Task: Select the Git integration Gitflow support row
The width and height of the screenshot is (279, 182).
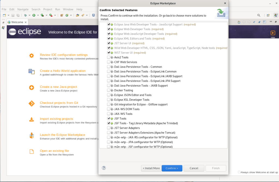Action: click(x=163, y=104)
